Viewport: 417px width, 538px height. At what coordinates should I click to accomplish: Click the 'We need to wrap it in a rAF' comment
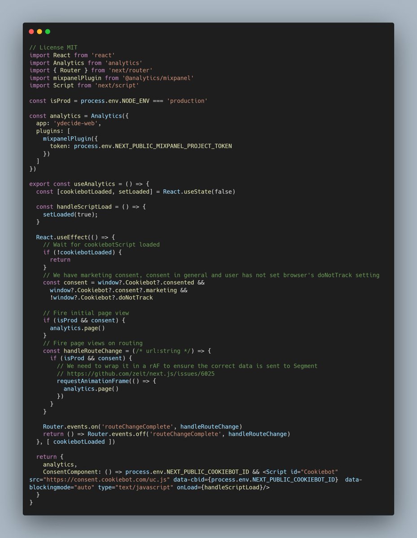(187, 366)
